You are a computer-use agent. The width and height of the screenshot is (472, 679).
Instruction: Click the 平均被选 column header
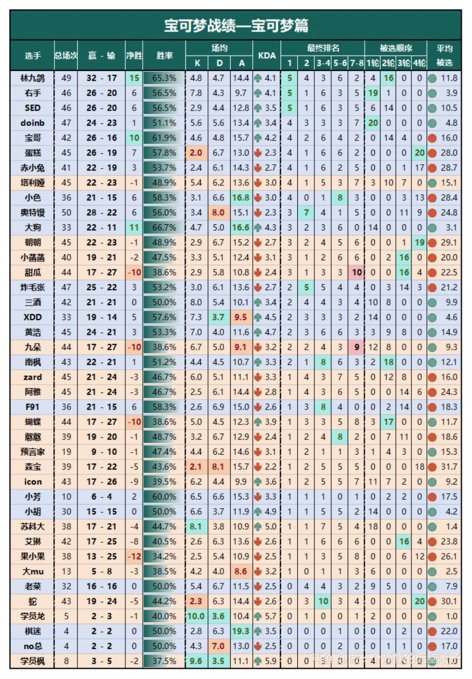point(444,56)
